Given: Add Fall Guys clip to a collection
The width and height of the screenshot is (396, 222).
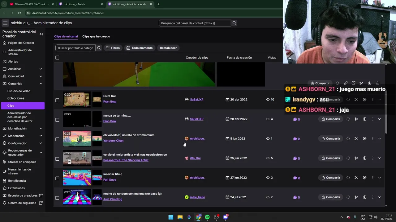Looking at the screenshot, I should coord(364,178).
